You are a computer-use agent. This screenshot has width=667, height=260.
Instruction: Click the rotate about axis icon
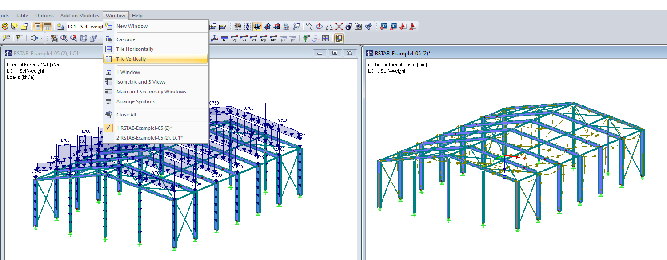[319, 27]
